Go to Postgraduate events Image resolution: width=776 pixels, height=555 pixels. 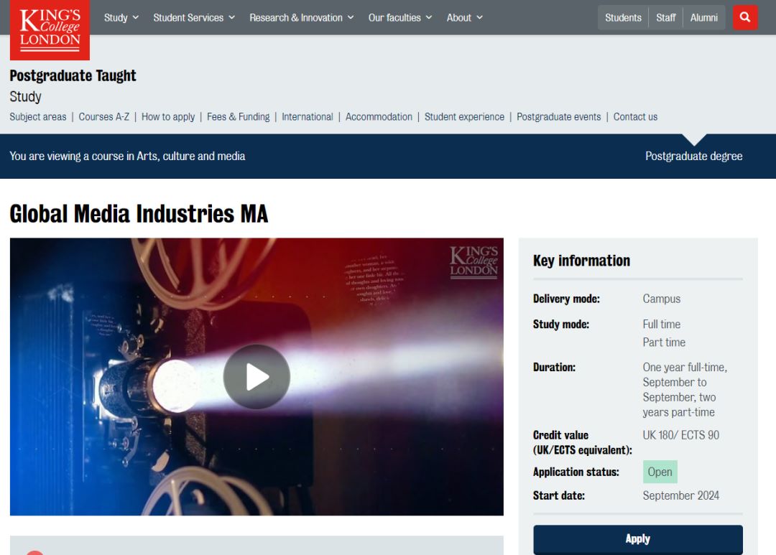pos(558,116)
